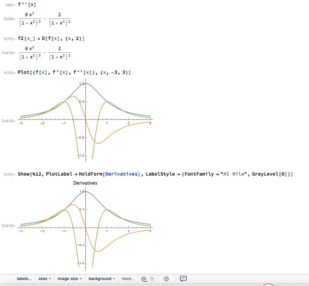Click the In[9]:= cell label
Screen dimensions: 309x286
coord(11,5)
